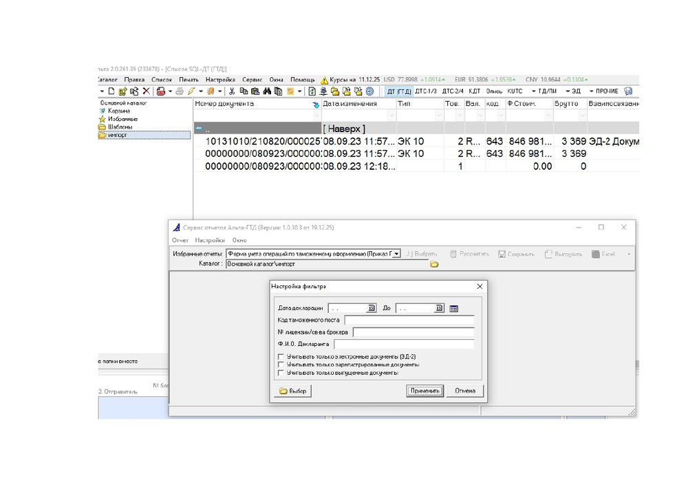Open the ТД/ПИ dropdown in toolbar
Viewport: 688px width, 489px height.
click(x=544, y=91)
